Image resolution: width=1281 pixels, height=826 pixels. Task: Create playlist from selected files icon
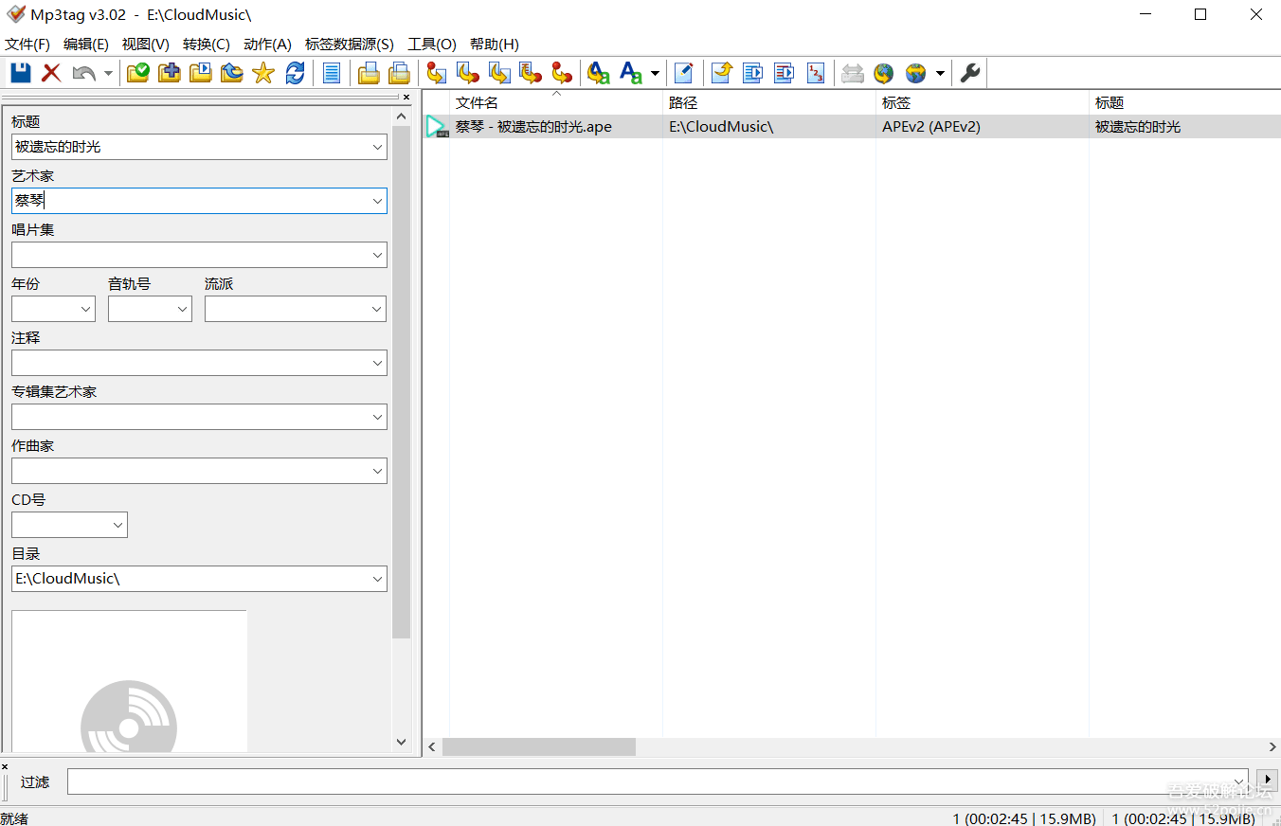click(400, 73)
